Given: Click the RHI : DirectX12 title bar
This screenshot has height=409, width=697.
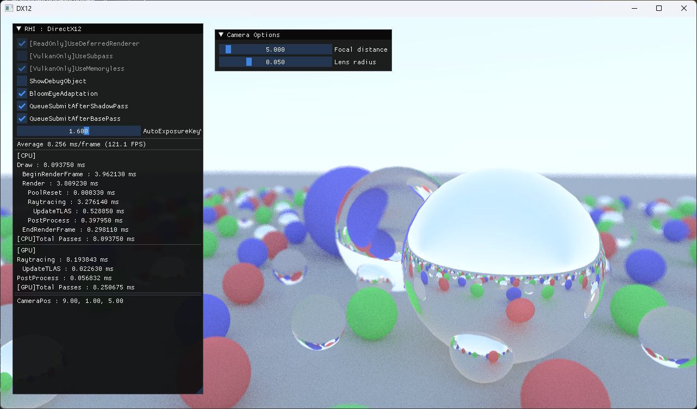Looking at the screenshot, I should coord(108,29).
